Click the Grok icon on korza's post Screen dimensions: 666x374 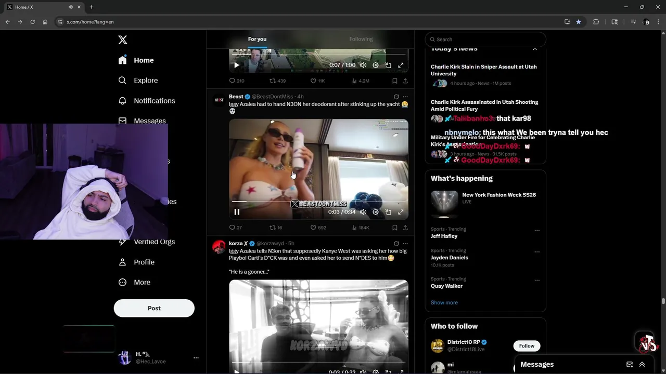(396, 243)
